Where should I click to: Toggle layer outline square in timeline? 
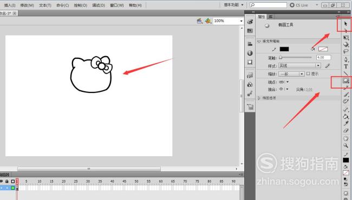click(13, 181)
